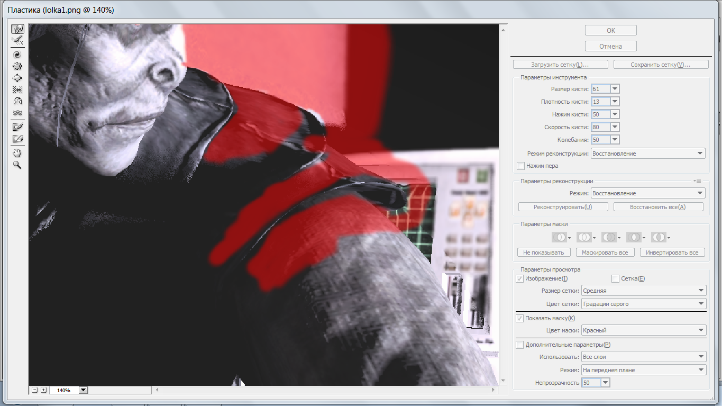Open the Нажим кисти dropdown arrow
Image resolution: width=722 pixels, height=406 pixels.
[615, 114]
